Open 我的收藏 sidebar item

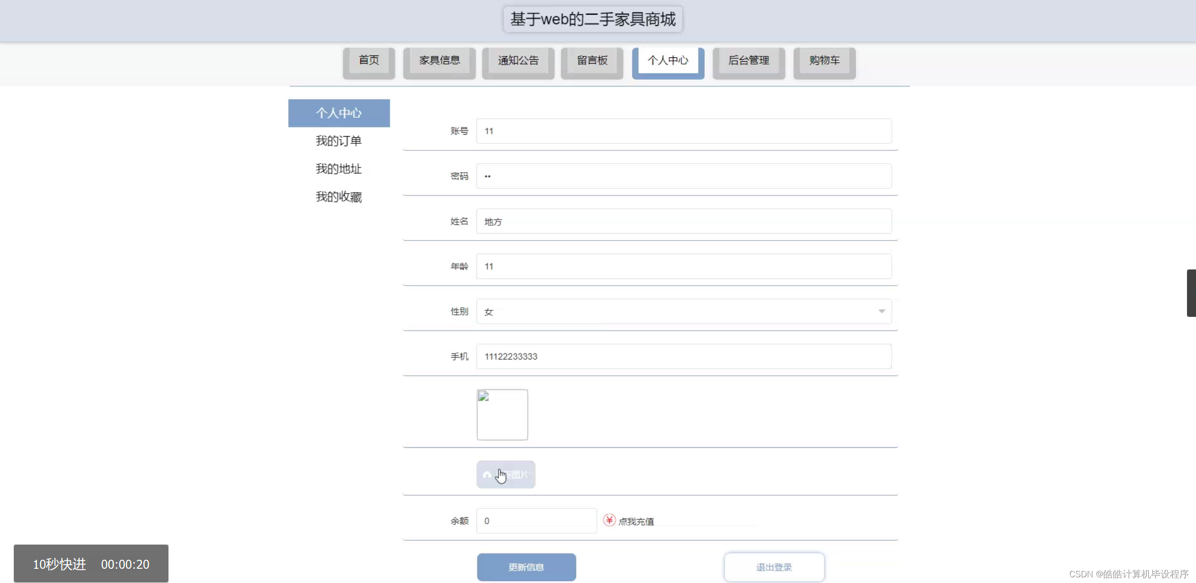[x=339, y=197]
